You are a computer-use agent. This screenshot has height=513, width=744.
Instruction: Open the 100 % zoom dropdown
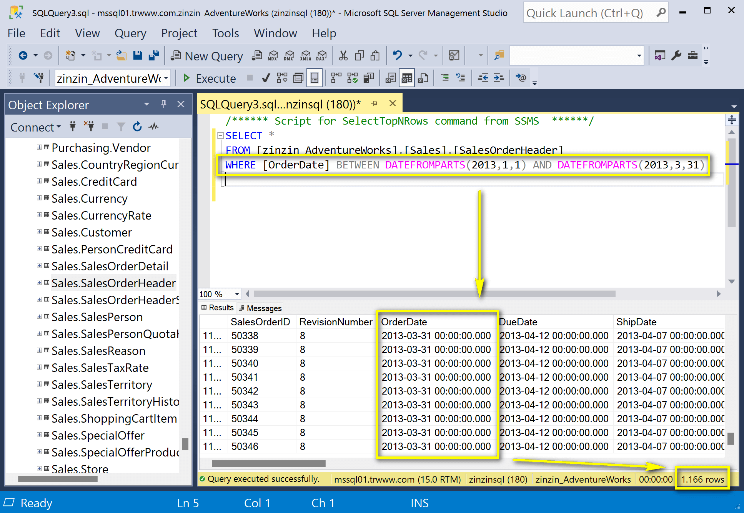click(237, 294)
